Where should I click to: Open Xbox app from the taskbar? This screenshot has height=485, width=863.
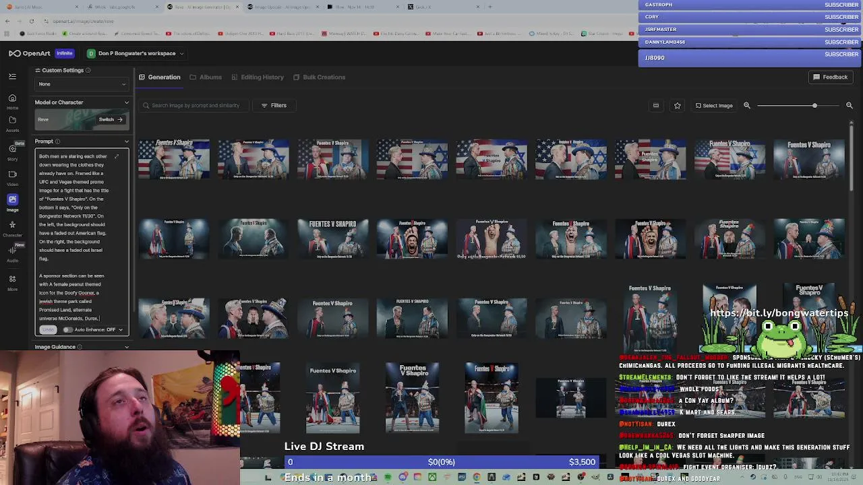point(432,477)
